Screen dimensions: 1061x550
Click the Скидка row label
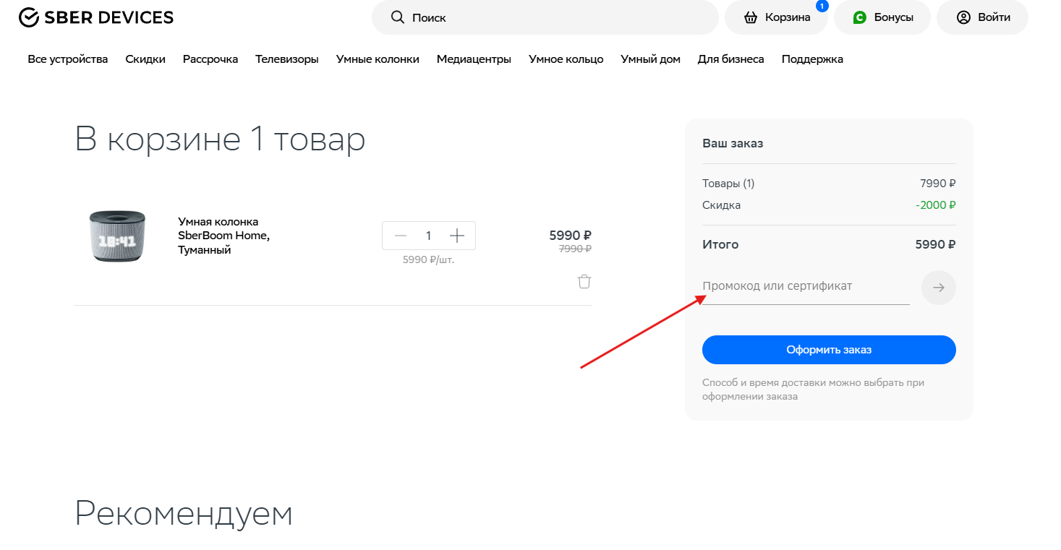coord(721,205)
